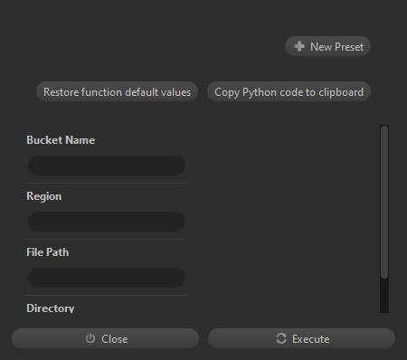Image resolution: width=407 pixels, height=360 pixels.
Task: Copy Python code to clipboard
Action: click(289, 91)
